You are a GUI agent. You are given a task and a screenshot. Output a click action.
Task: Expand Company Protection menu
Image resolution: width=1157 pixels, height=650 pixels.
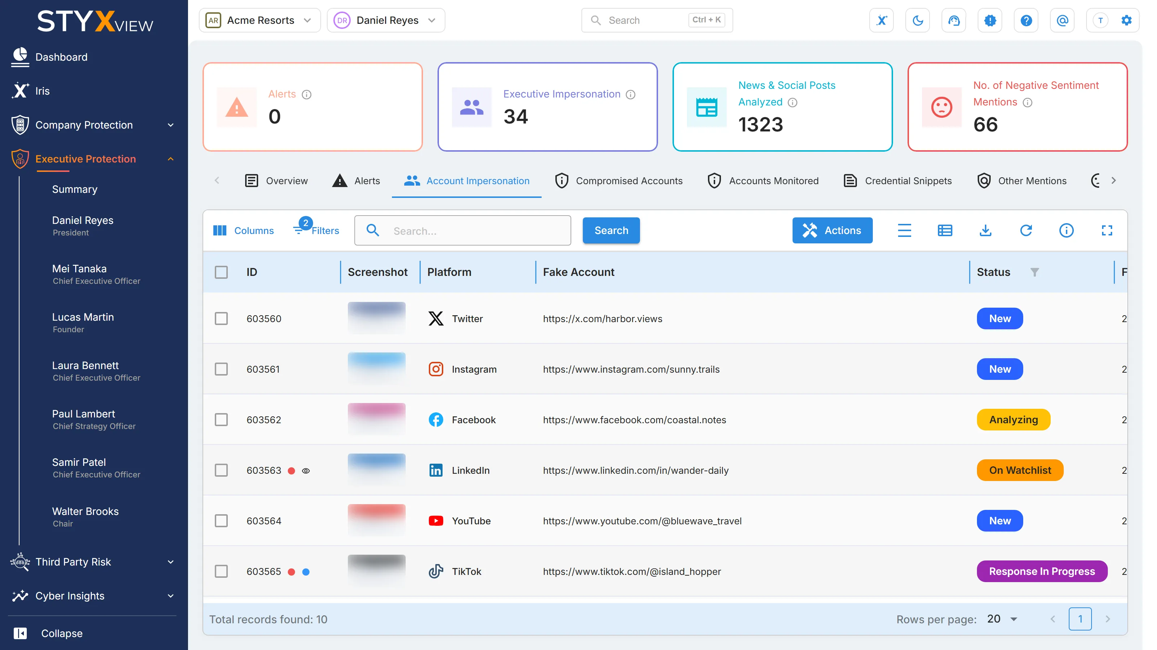[93, 125]
